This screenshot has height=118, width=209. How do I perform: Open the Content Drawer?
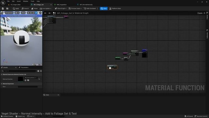pyautogui.click(x=7, y=116)
